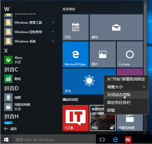Open the Mail (邮件) tile
This screenshot has height=144, width=152.
[116, 27]
